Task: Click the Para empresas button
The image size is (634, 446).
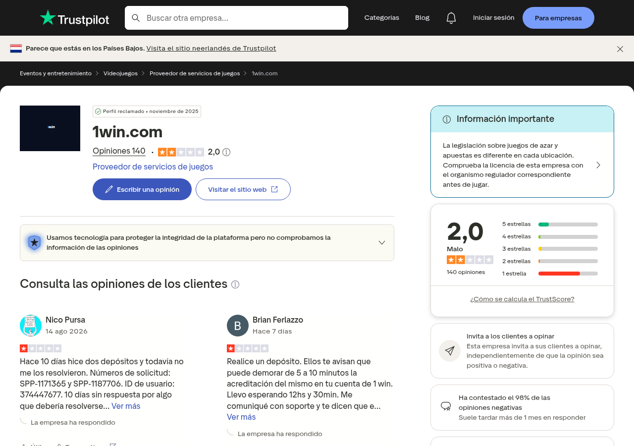Action: 558,18
